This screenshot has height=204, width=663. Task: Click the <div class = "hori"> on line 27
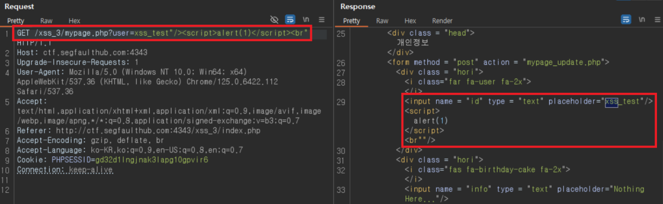pyautogui.click(x=440, y=72)
